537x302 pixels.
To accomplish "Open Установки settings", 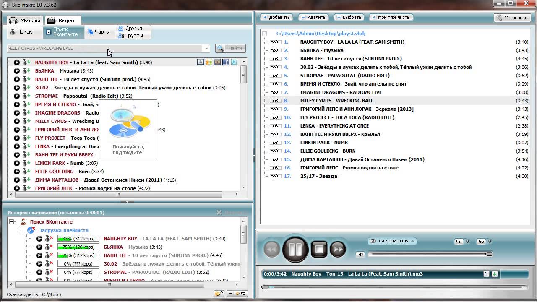I will click(x=512, y=18).
